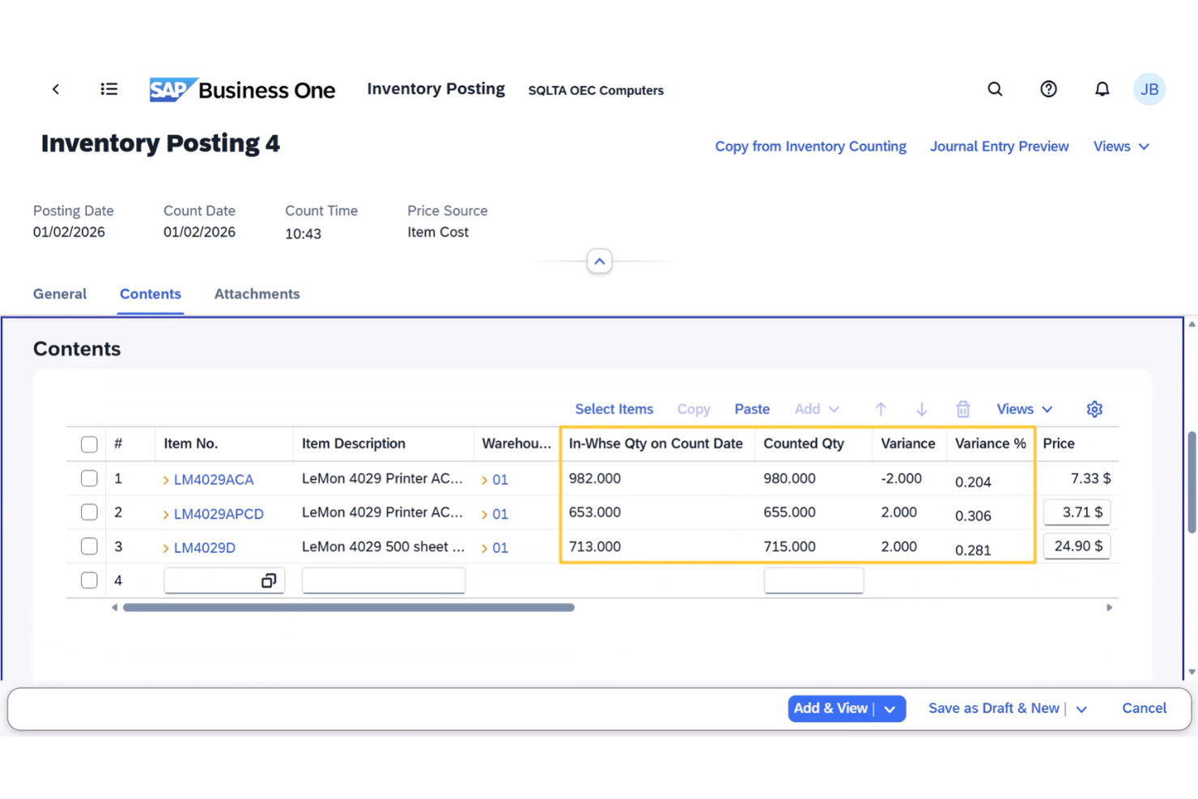
Task: Select the row 1 checkbox
Action: [89, 478]
